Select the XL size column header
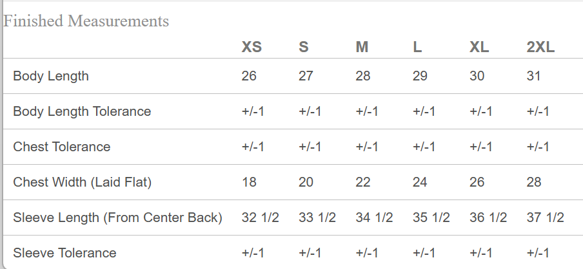This screenshot has width=583, height=269. coord(479,47)
